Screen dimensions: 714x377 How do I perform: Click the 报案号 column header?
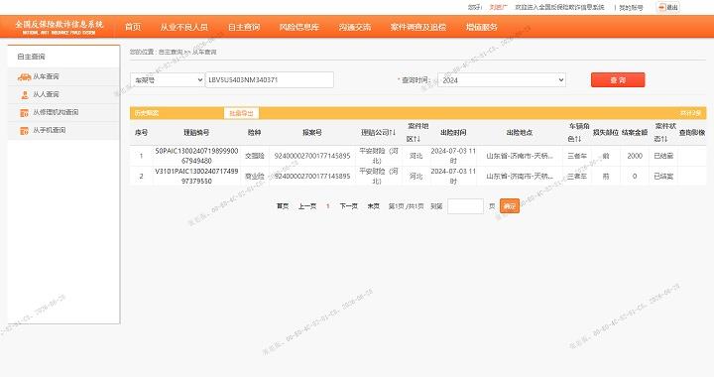point(312,133)
